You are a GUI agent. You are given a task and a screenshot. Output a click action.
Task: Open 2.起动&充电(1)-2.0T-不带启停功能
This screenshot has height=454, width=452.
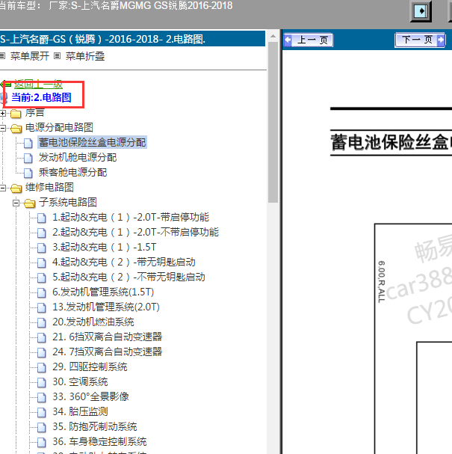(x=136, y=232)
